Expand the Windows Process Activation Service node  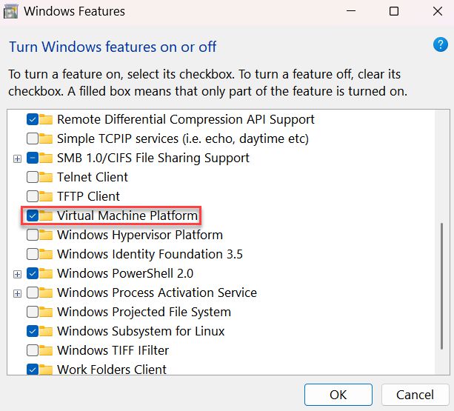pos(17,293)
